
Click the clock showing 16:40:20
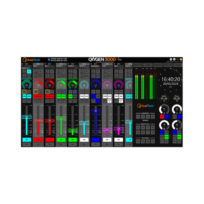click(171, 79)
